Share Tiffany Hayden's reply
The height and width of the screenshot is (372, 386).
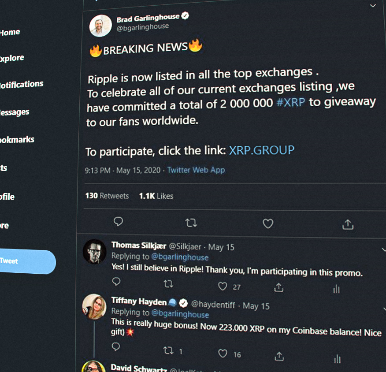point(279,356)
